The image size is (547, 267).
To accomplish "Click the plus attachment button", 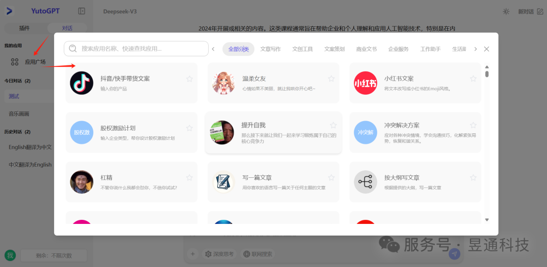I will point(192,254).
